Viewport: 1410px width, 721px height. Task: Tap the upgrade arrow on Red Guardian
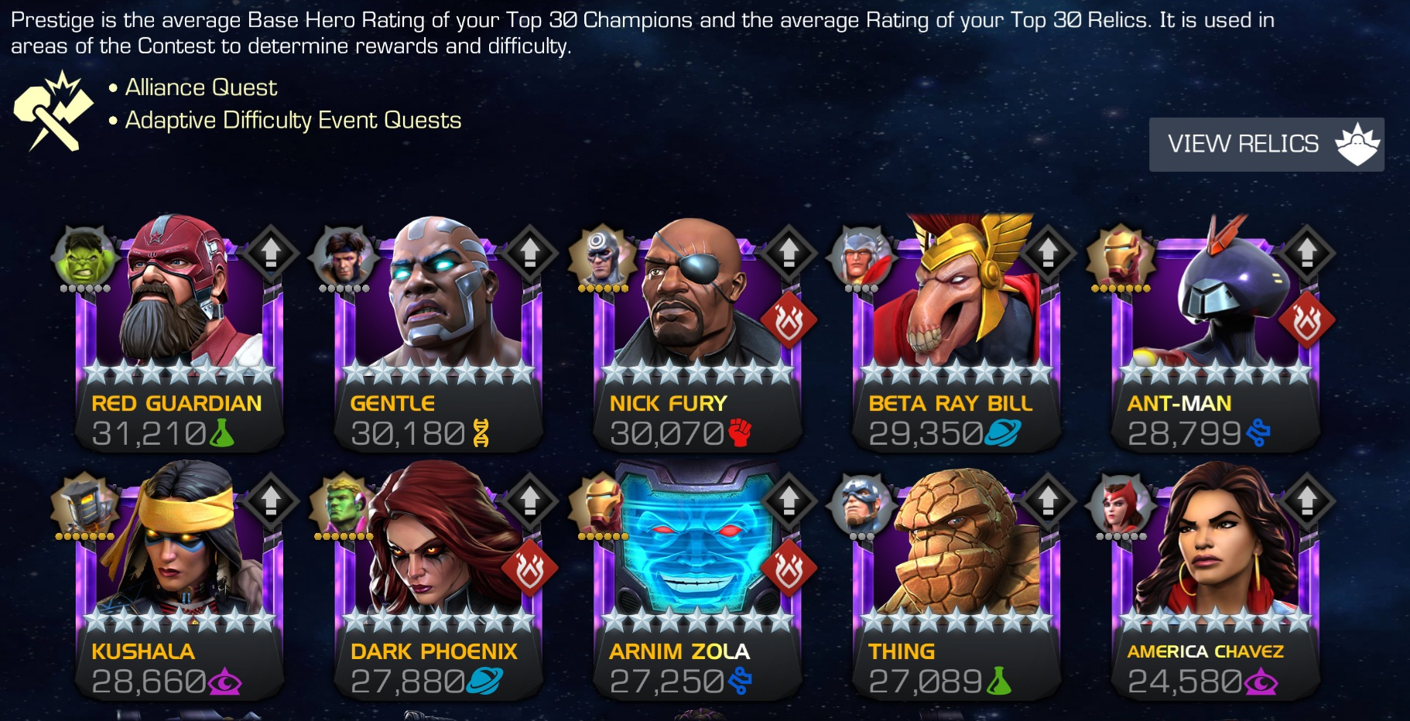[270, 252]
